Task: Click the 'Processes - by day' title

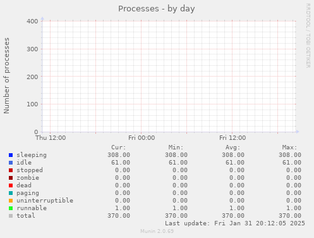Action: 157,9
